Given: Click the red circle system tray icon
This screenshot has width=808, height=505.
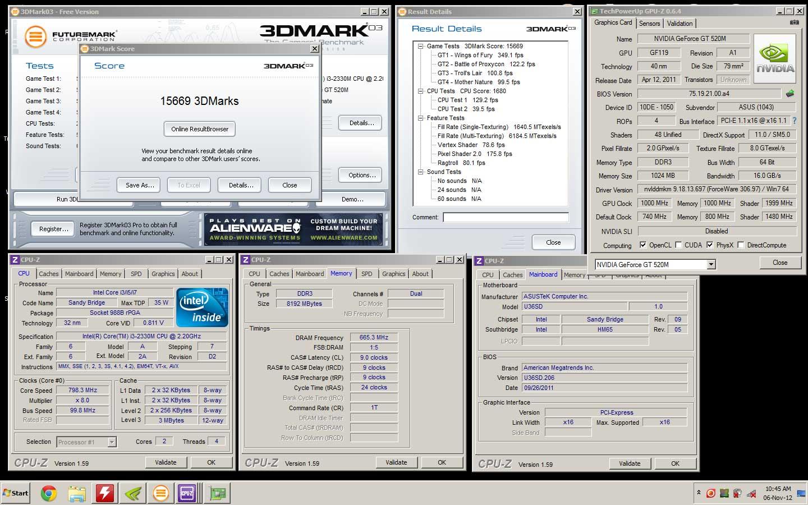Looking at the screenshot, I should pyautogui.click(x=710, y=493).
